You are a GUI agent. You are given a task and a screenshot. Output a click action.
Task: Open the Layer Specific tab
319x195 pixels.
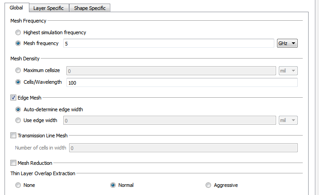tap(48, 8)
